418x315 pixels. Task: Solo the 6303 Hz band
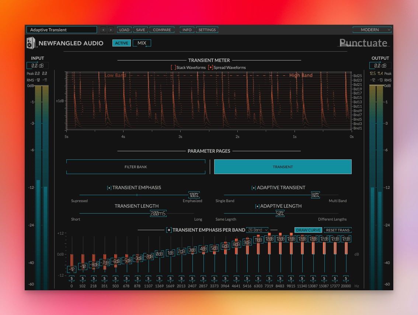(258, 278)
